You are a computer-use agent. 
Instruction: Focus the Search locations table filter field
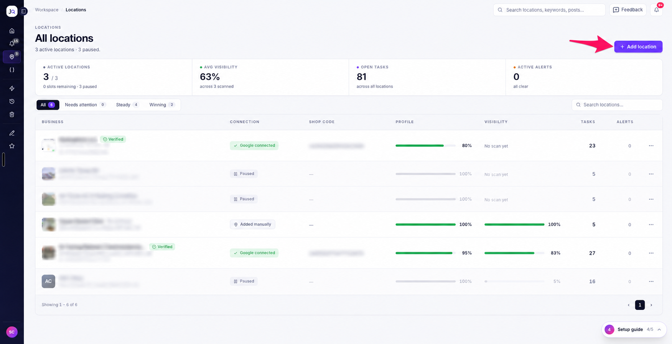[617, 105]
